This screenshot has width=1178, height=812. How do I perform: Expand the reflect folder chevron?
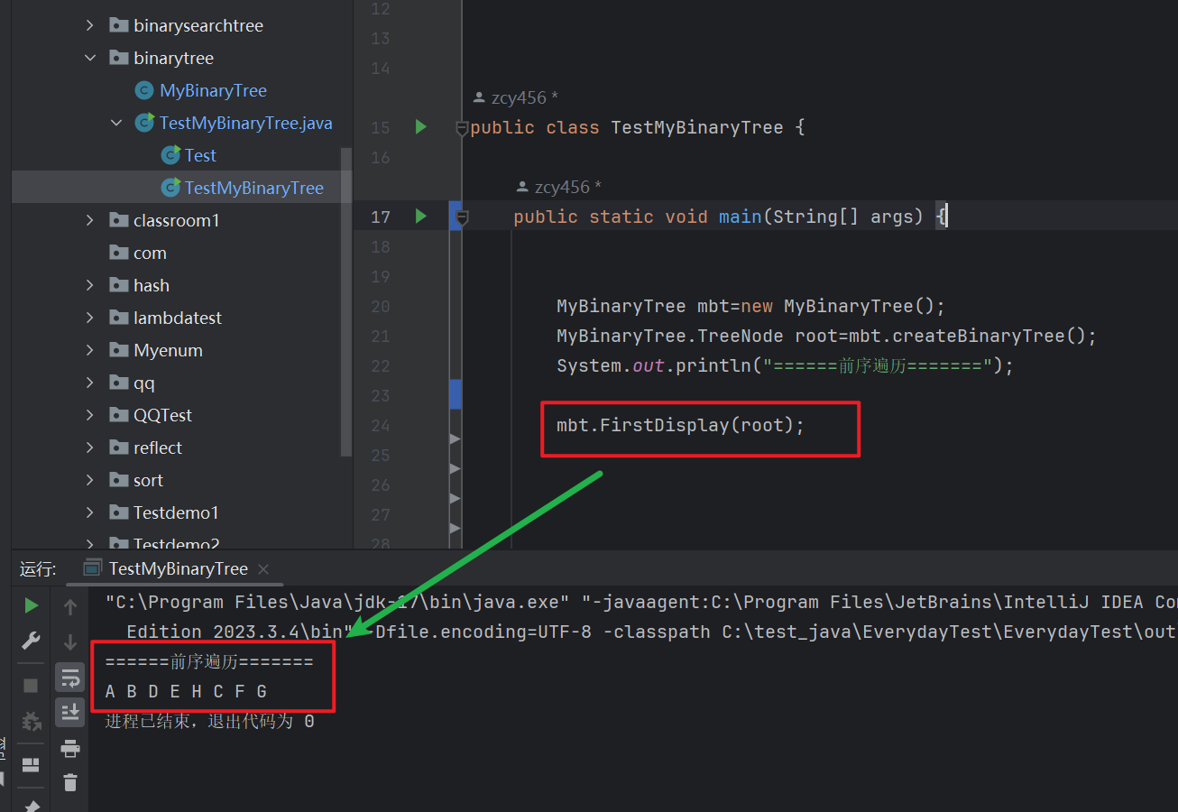tap(89, 448)
